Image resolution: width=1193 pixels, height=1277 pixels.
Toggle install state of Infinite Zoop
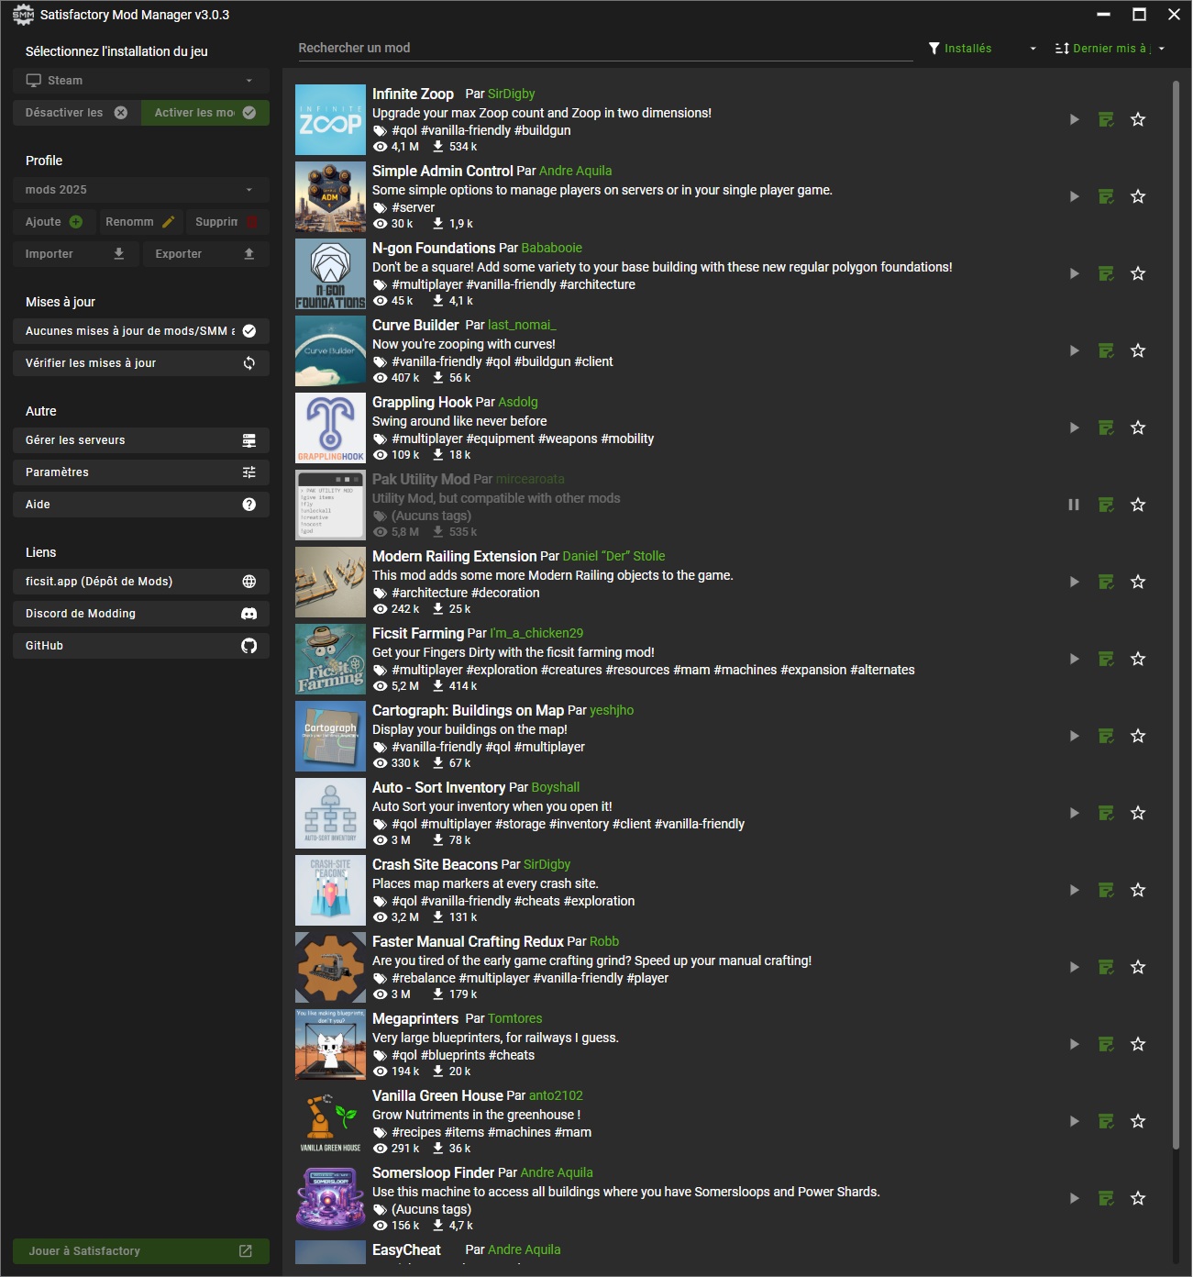pos(1106,119)
